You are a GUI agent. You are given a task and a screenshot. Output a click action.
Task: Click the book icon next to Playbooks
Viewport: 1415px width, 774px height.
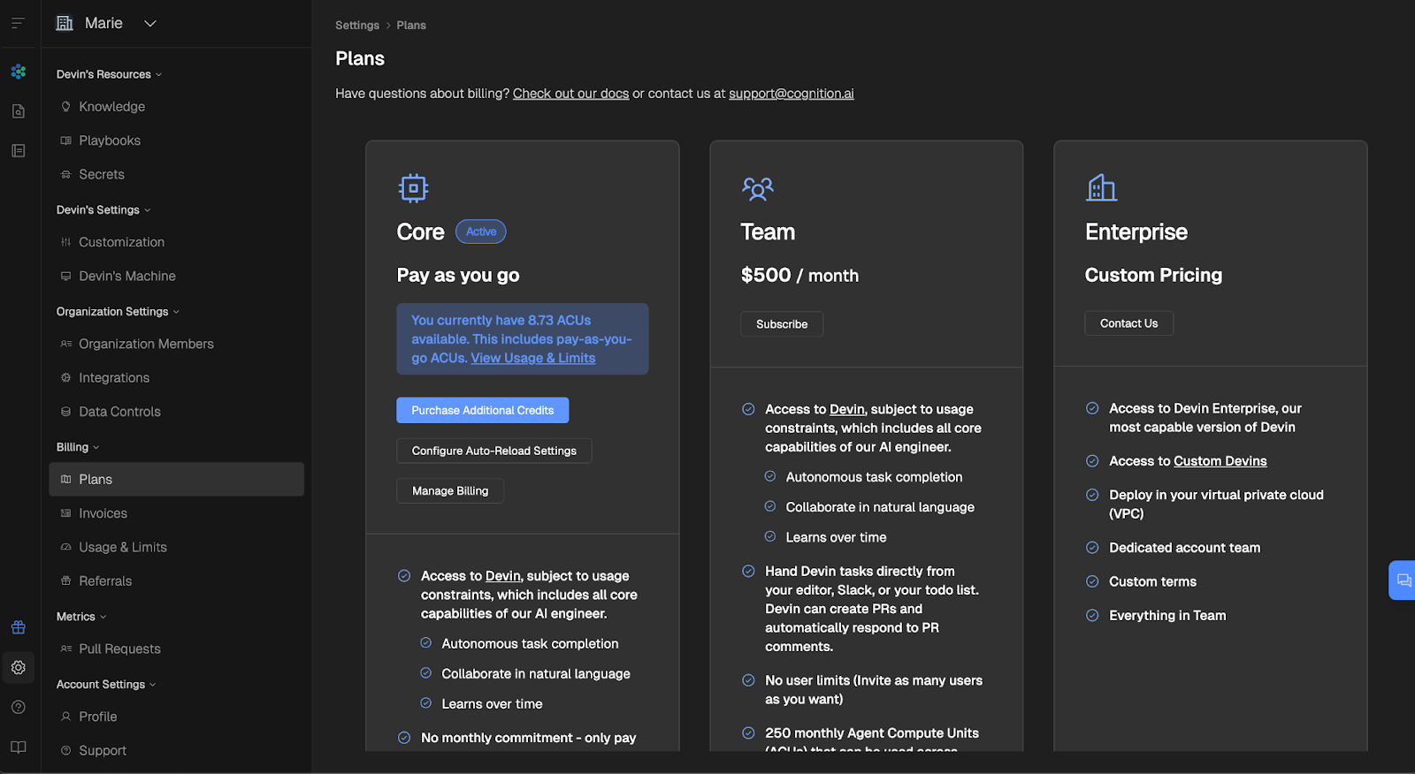pyautogui.click(x=65, y=140)
